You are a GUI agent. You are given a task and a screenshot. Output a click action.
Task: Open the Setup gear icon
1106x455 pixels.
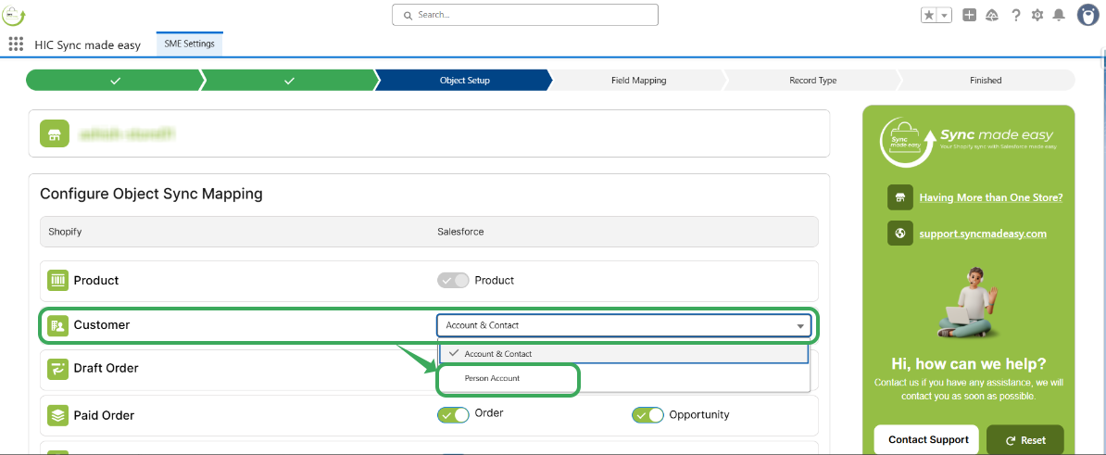(1037, 15)
